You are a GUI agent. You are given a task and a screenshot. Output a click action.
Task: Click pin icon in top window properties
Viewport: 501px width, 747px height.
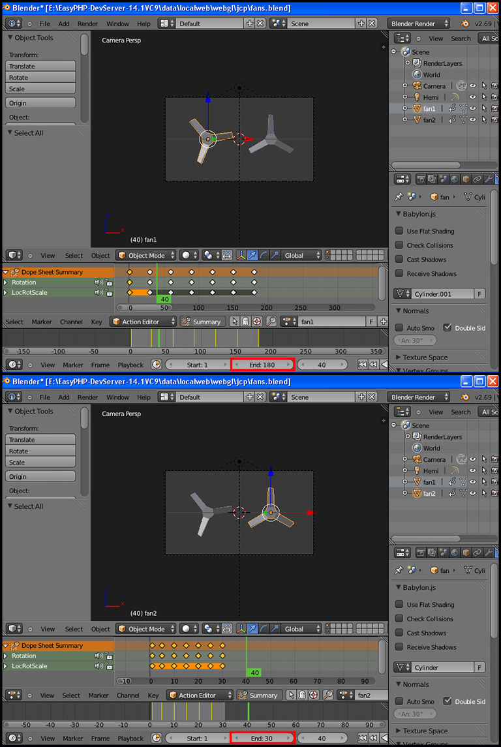[398, 197]
